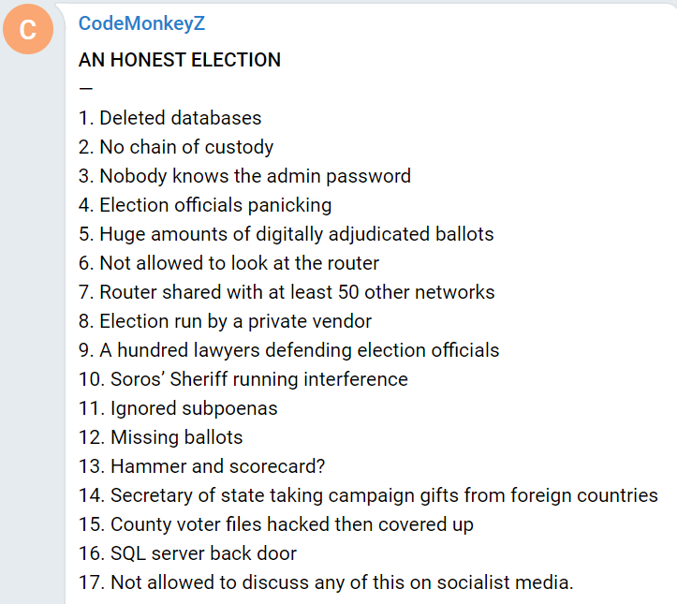Select the 'Hammer and scorecard?' line

point(202,466)
